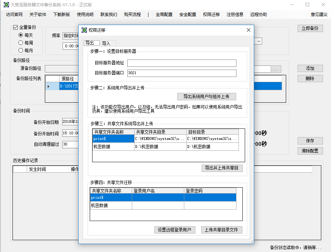Screen dimensions: 331x252
Task: Choose the 每月 radio option
Action: (x=21, y=50)
